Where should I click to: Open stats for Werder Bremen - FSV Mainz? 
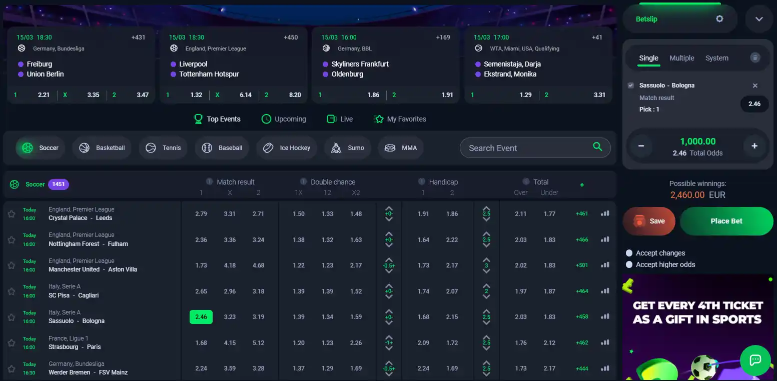pos(605,368)
